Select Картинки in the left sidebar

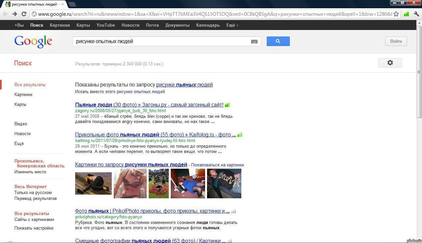click(23, 94)
